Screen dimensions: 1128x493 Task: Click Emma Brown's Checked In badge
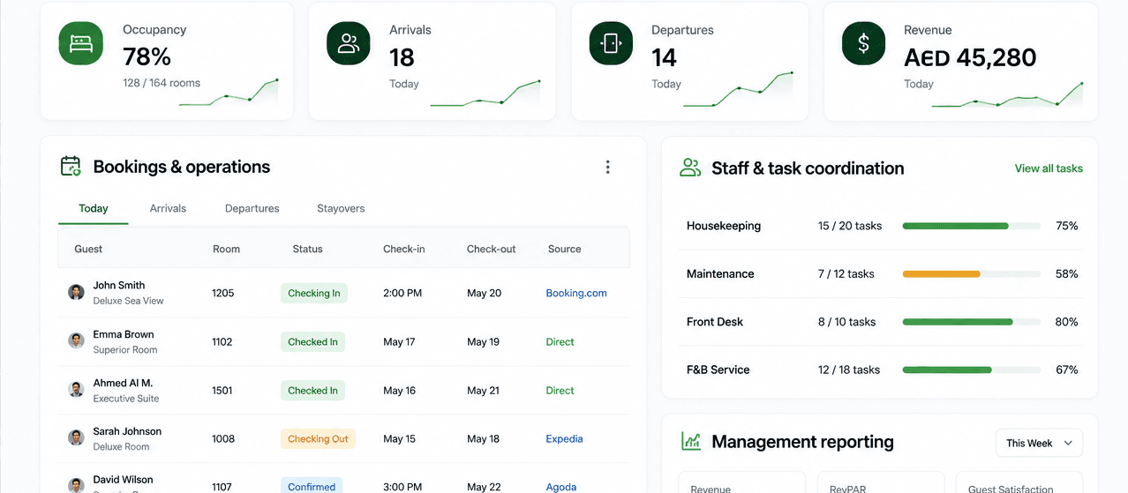(x=312, y=341)
